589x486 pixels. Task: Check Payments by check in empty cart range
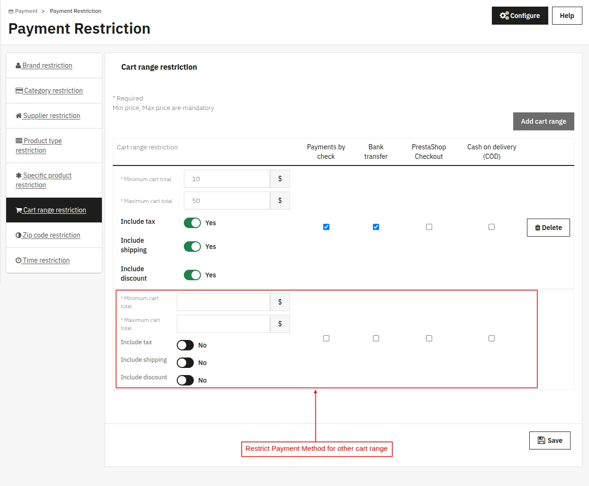[x=326, y=339]
